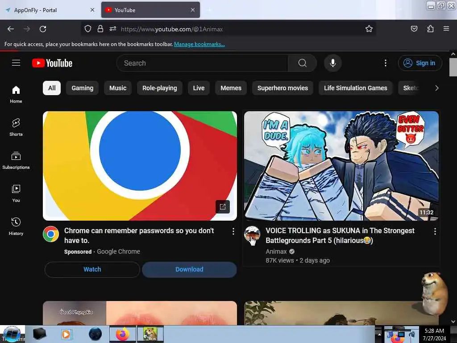457x343 pixels.
Task: Click the padlock site info icon
Action: [100, 29]
